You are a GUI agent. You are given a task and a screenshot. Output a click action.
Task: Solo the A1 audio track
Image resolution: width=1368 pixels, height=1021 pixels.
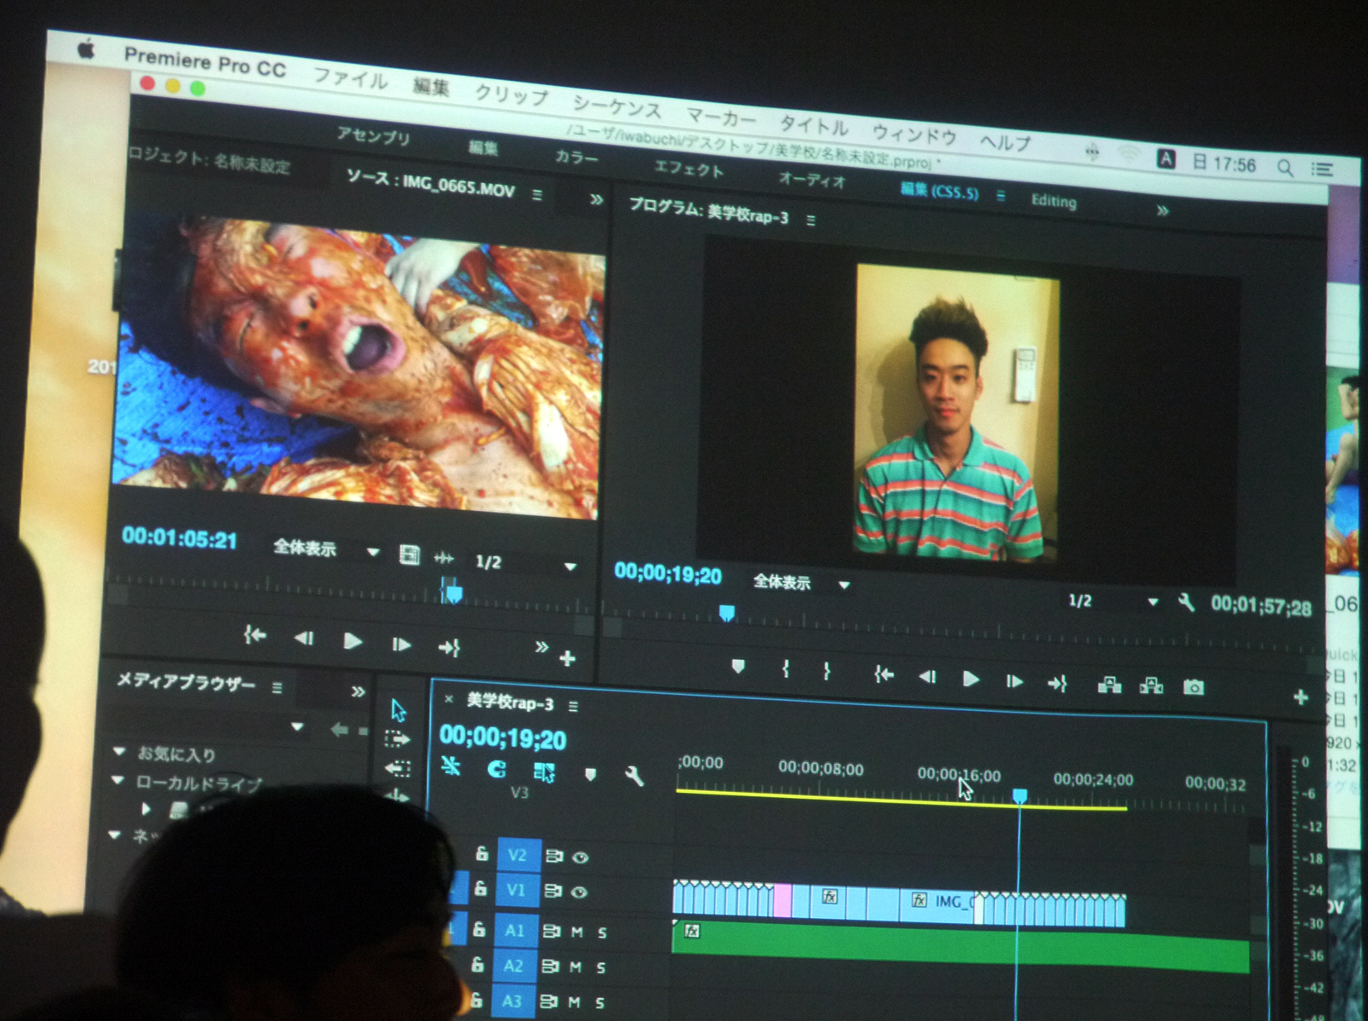coord(601,933)
